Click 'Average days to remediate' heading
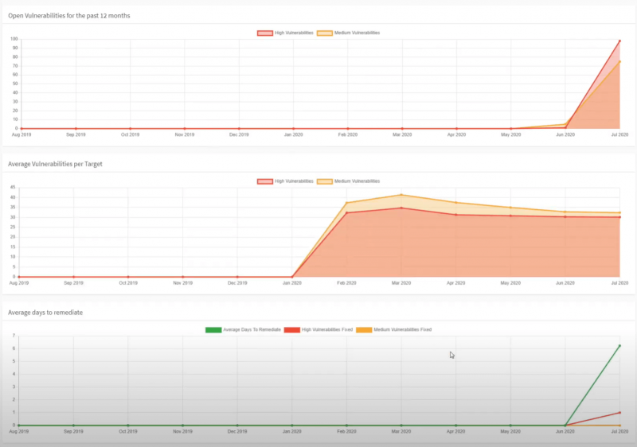This screenshot has width=637, height=447. tap(45, 313)
